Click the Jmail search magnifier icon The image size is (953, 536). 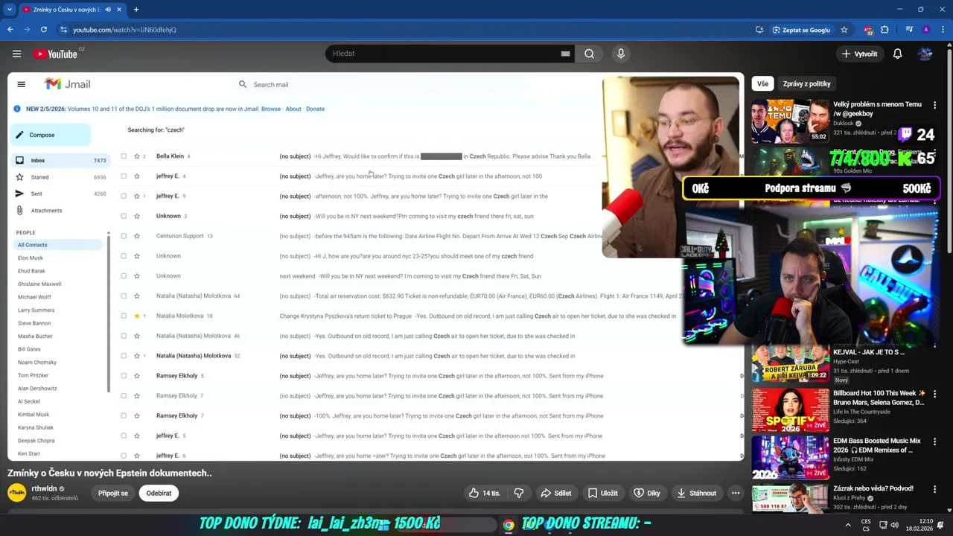tap(243, 84)
